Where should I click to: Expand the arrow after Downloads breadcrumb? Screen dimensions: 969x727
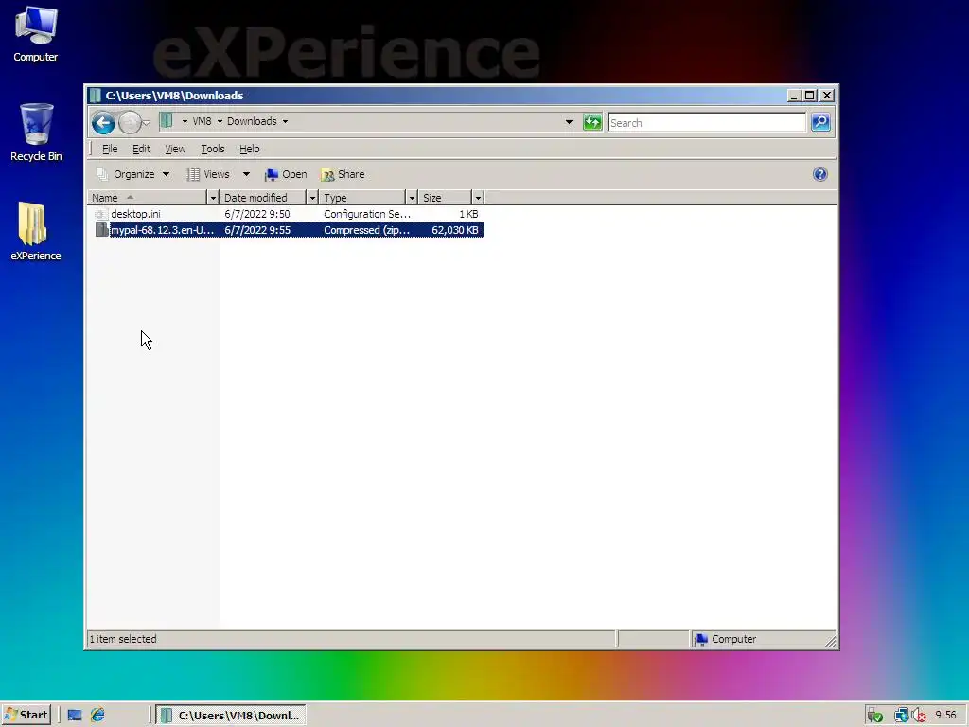[x=285, y=122]
